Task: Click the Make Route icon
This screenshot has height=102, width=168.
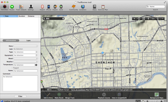Action: click(x=59, y=96)
